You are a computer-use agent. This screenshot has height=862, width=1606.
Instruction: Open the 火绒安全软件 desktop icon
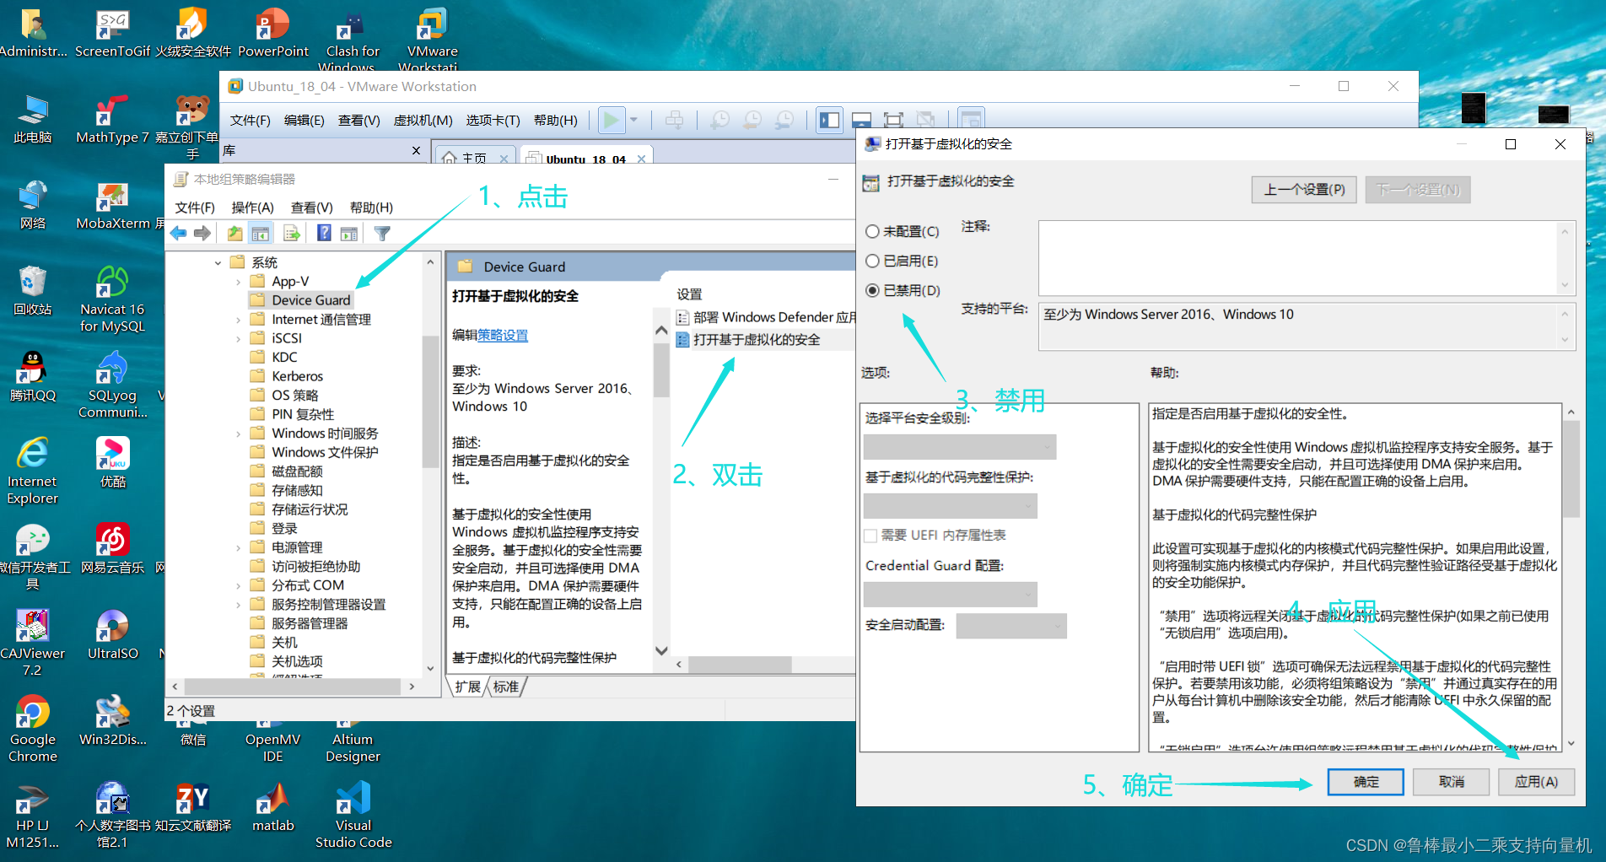coord(192,32)
